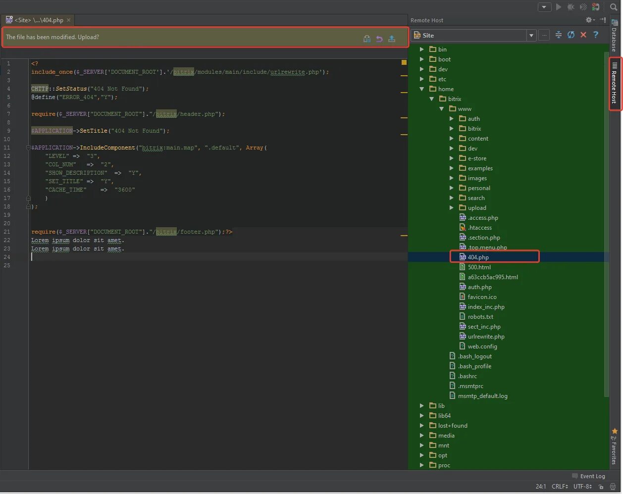Change CRLF line separator in status bar
Image resolution: width=623 pixels, height=494 pixels.
tap(560, 487)
